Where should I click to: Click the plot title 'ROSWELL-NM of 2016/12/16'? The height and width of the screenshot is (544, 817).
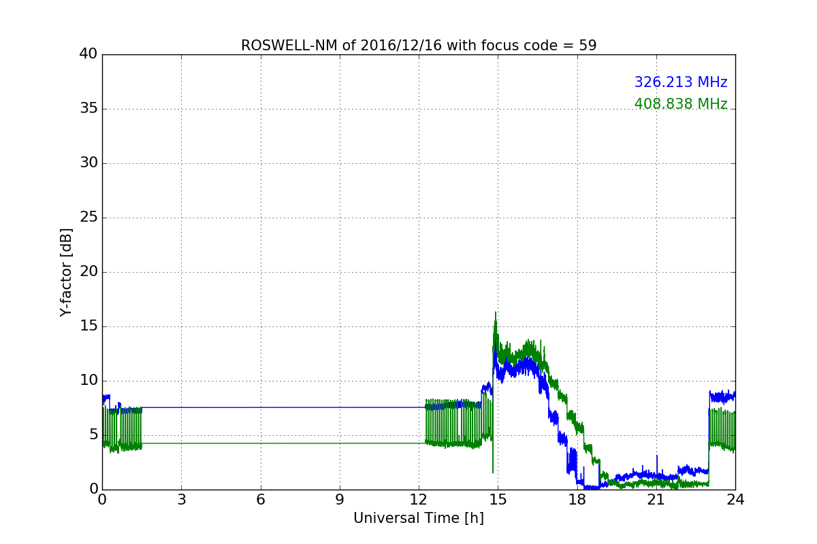pos(419,46)
